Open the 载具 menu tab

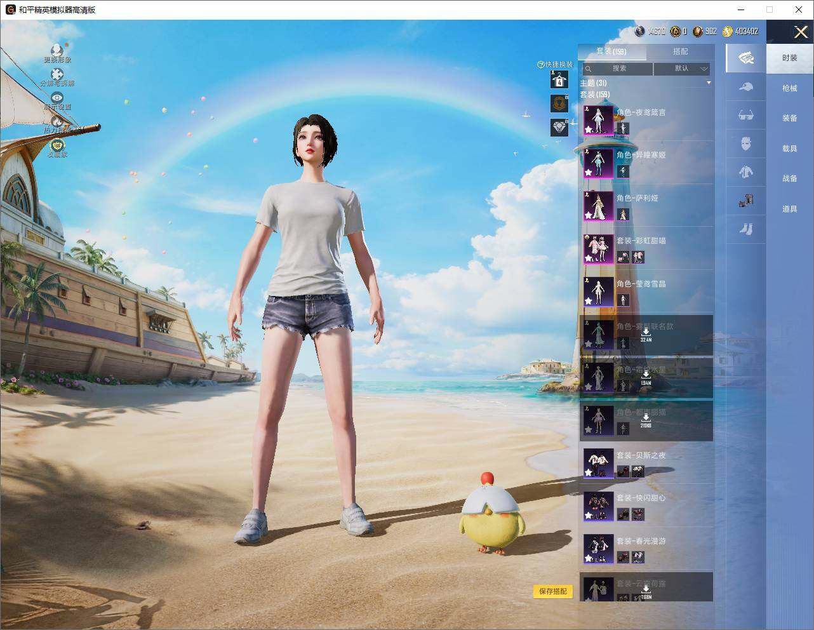(x=790, y=149)
